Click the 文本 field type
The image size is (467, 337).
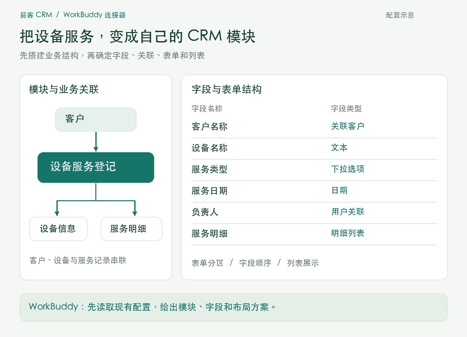click(x=339, y=148)
